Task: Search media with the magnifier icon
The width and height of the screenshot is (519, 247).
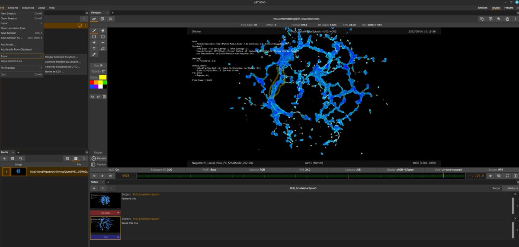Action: (21, 159)
